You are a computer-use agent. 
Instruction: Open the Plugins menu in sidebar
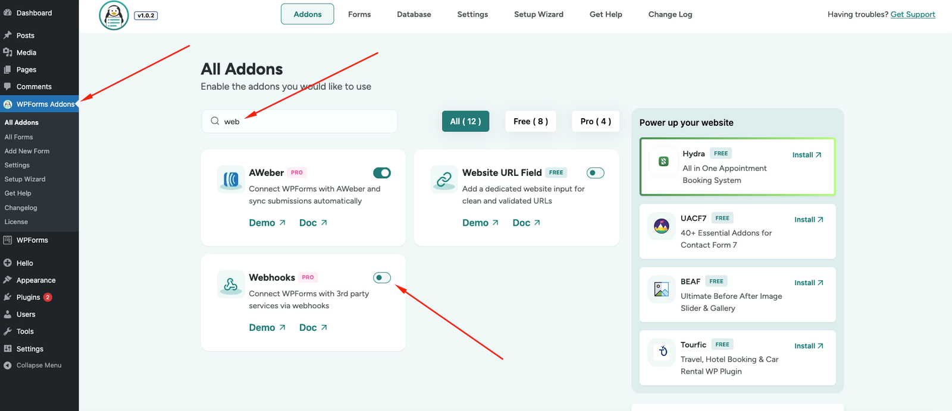click(28, 297)
